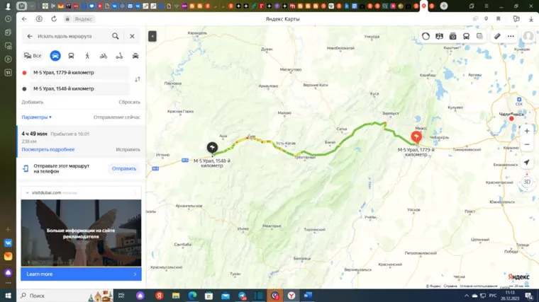This screenshot has width=539, height=302.
Task: Open the Отправление сейчас departure time picker
Action: coord(116,117)
